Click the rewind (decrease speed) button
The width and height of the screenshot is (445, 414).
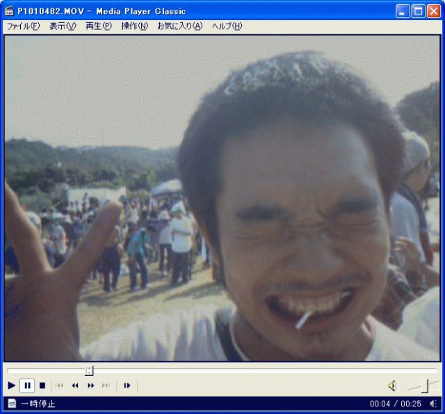click(75, 386)
